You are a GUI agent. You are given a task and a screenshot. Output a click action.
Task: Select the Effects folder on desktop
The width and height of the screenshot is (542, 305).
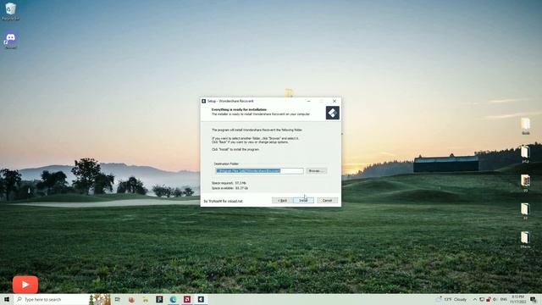(525, 240)
